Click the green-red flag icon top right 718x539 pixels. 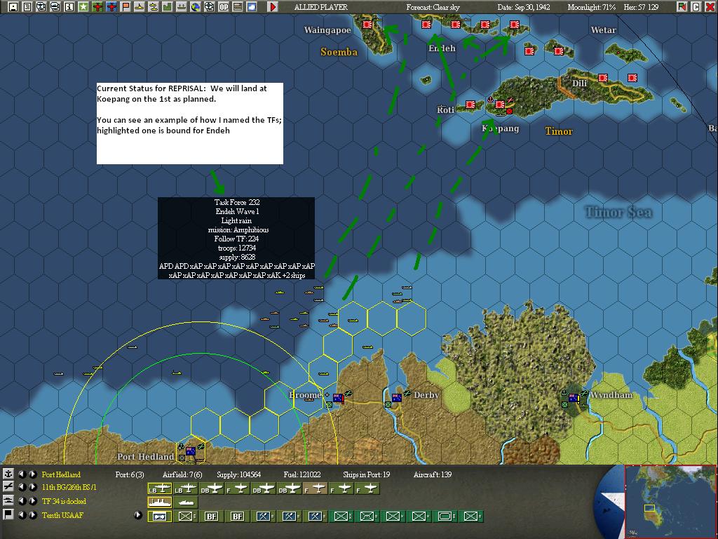(682, 7)
